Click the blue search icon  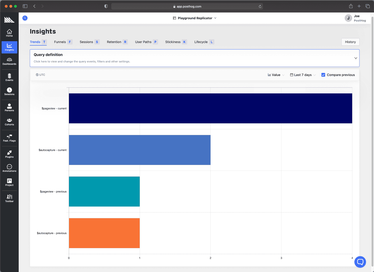(25, 18)
